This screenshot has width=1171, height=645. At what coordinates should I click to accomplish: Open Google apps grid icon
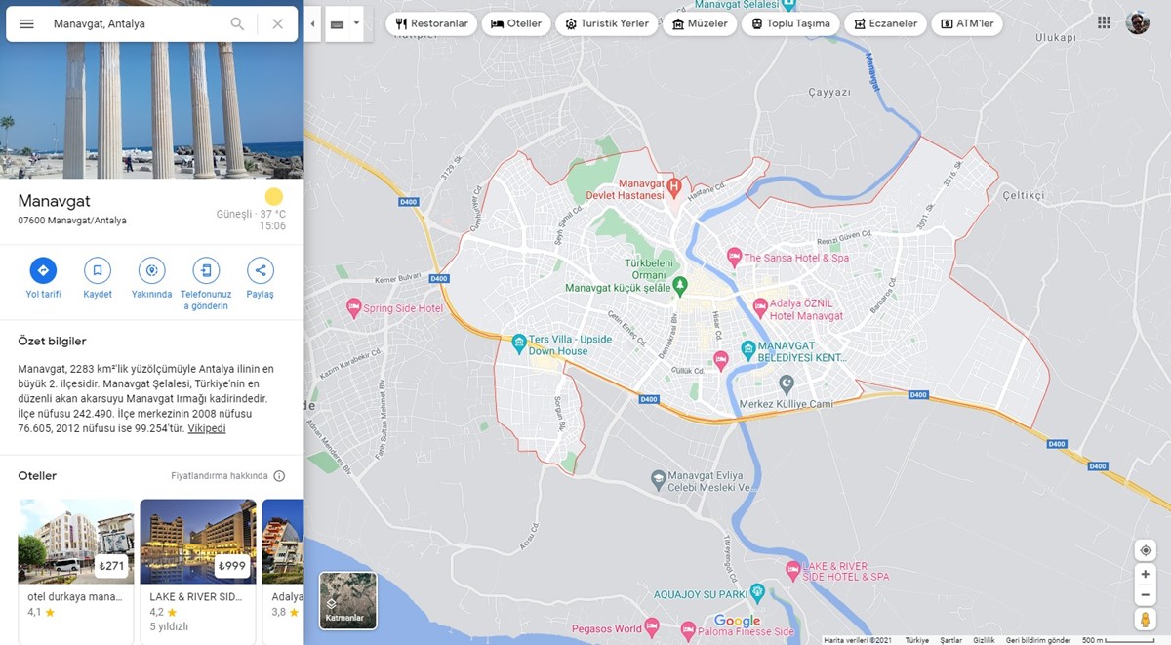(1104, 22)
